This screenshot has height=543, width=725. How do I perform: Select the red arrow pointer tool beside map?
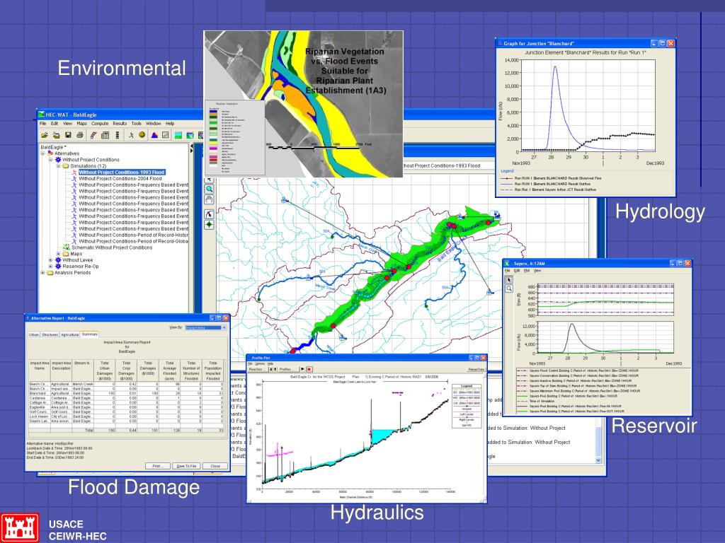point(209,215)
